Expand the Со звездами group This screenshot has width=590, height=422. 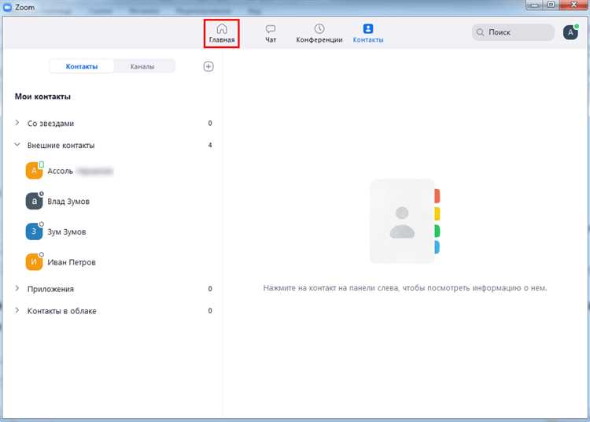pyautogui.click(x=17, y=123)
